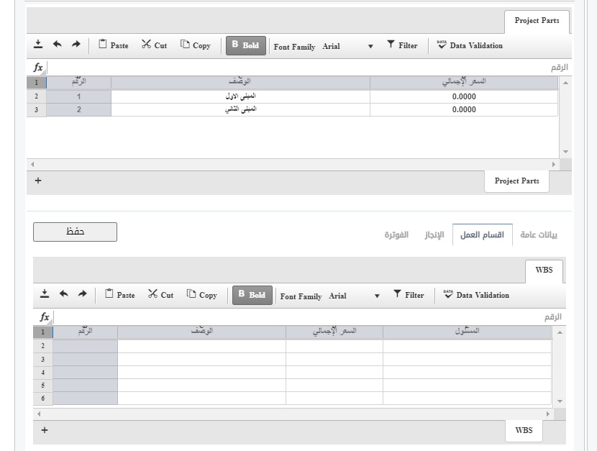
Task: Toggle Bold in WBS toolbar
Action: click(x=252, y=295)
